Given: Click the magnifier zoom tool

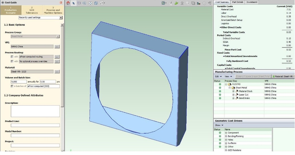Looking at the screenshot, I should point(84,3).
